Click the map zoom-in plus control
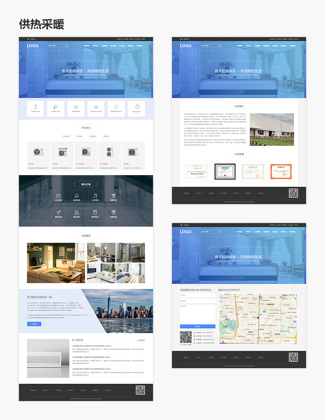 (221, 296)
